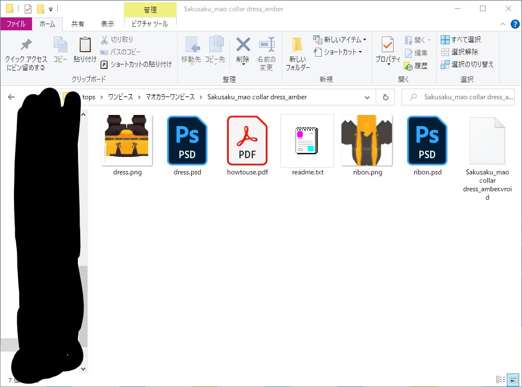Select Sakusaku_mao collar dress_amber.vroid file
Viewport: 522px width, 387px height.
click(487, 158)
